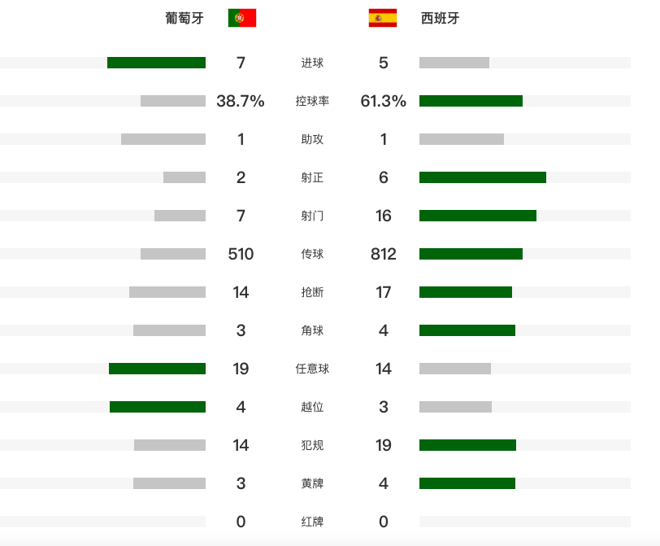This screenshot has height=546, width=660.
Task: Click Portugal's 510 传球 value
Action: pos(241,254)
